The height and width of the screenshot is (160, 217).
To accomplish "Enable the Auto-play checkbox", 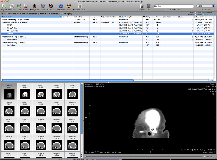I will [205, 157].
